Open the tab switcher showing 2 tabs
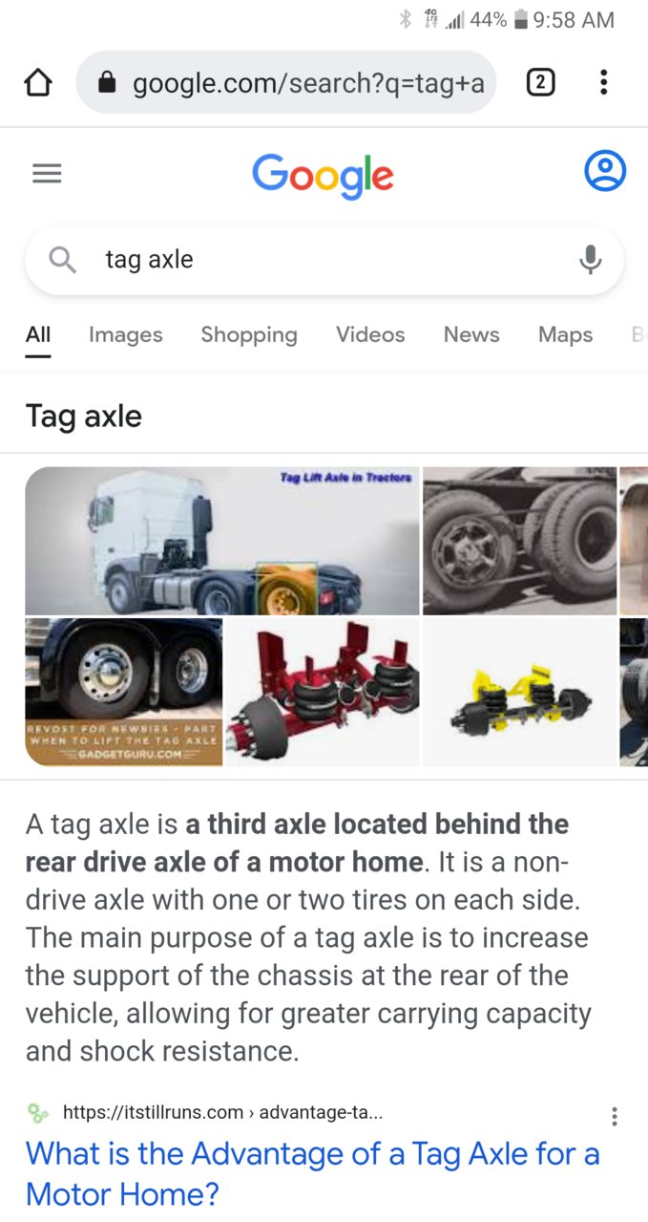 [x=540, y=83]
